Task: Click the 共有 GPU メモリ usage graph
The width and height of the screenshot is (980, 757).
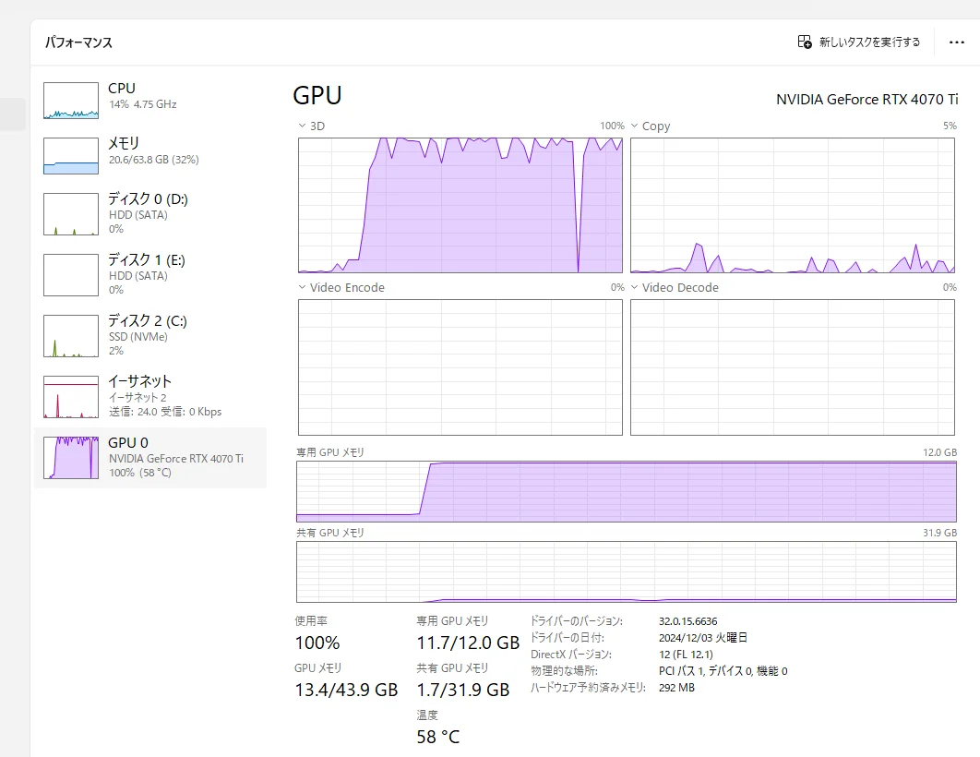Action: point(626,572)
